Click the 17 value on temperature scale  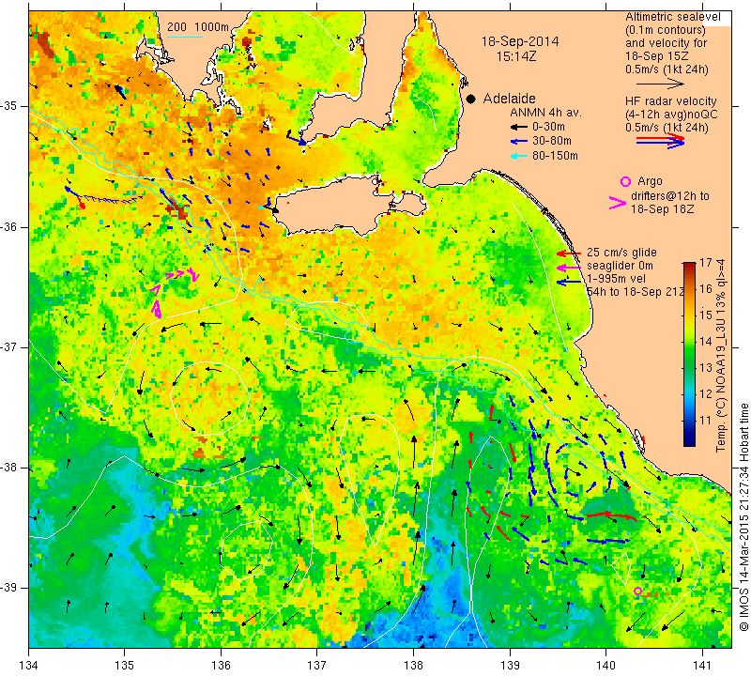coord(706,263)
